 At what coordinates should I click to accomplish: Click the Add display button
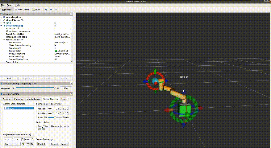point(9,78)
